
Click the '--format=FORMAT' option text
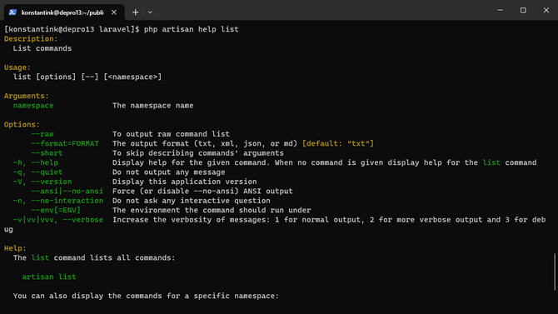click(65, 143)
